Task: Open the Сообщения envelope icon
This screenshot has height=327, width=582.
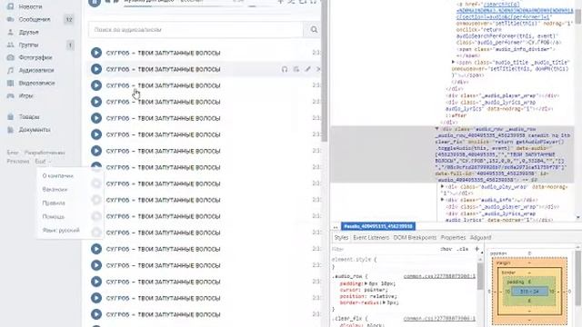Action: [10, 19]
